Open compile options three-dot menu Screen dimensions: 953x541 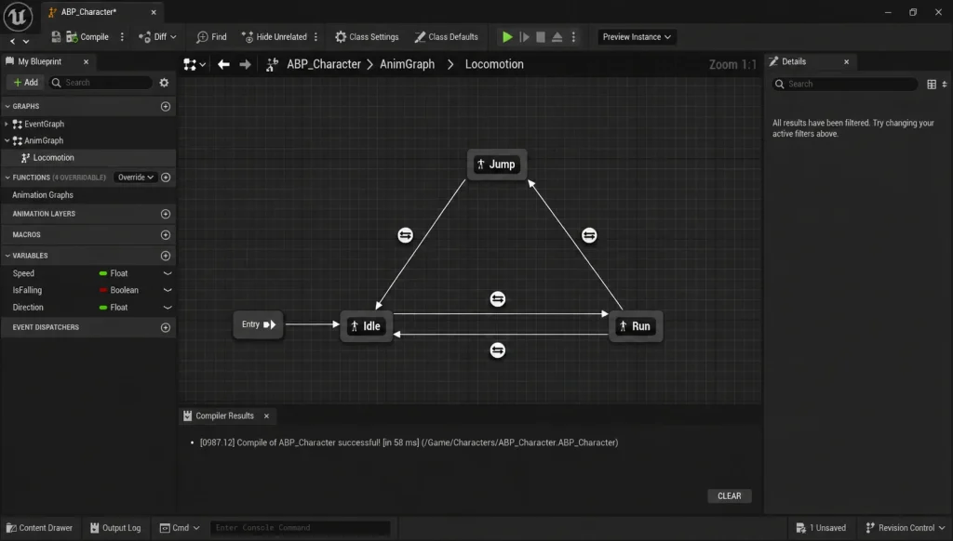pyautogui.click(x=122, y=37)
